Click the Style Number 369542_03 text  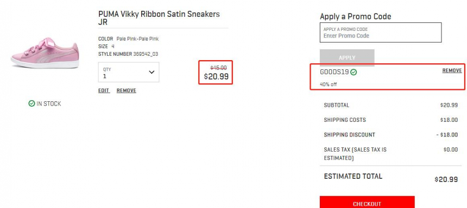[128, 54]
